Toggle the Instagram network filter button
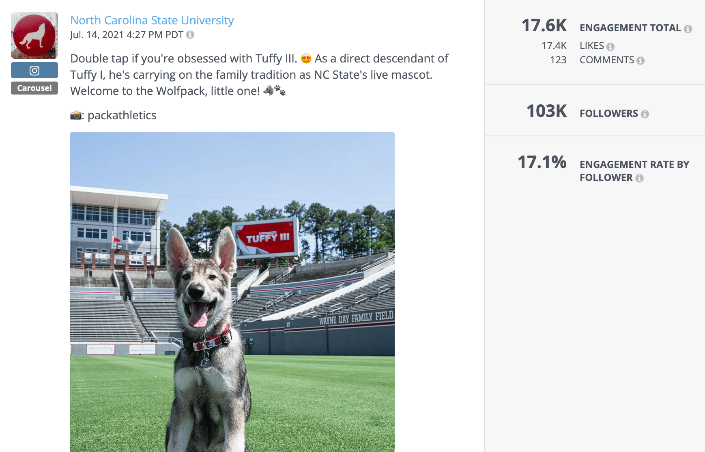This screenshot has width=705, height=452. click(34, 70)
